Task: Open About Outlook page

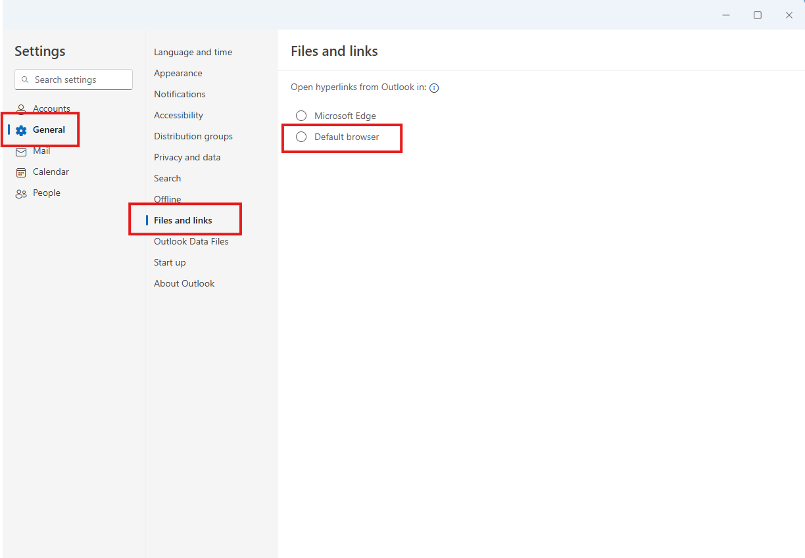Action: [x=184, y=283]
